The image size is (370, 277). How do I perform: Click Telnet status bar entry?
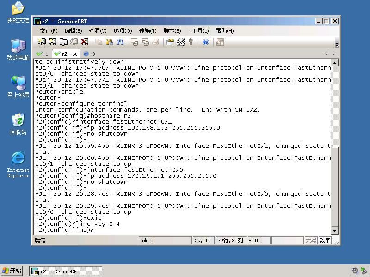[165, 241]
